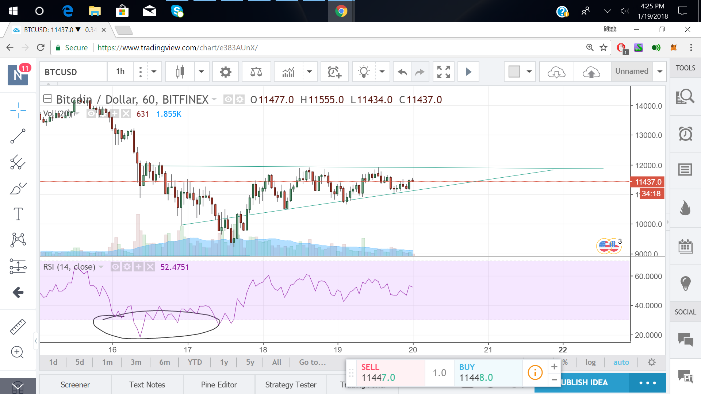Viewport: 701px width, 394px height.
Task: Open the compare symbols scale icon
Action: (x=256, y=72)
